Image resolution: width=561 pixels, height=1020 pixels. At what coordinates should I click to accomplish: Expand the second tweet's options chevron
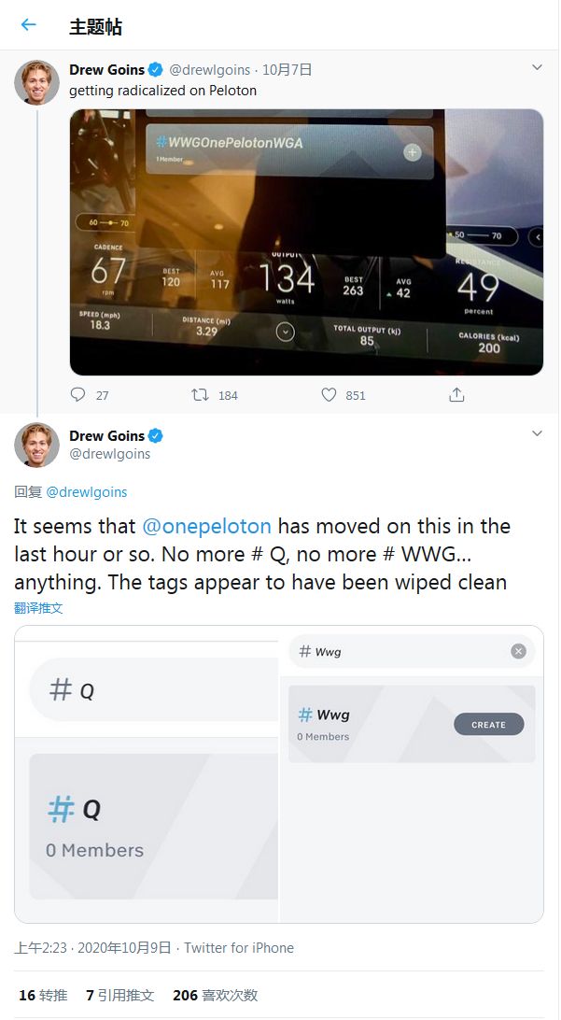[537, 433]
